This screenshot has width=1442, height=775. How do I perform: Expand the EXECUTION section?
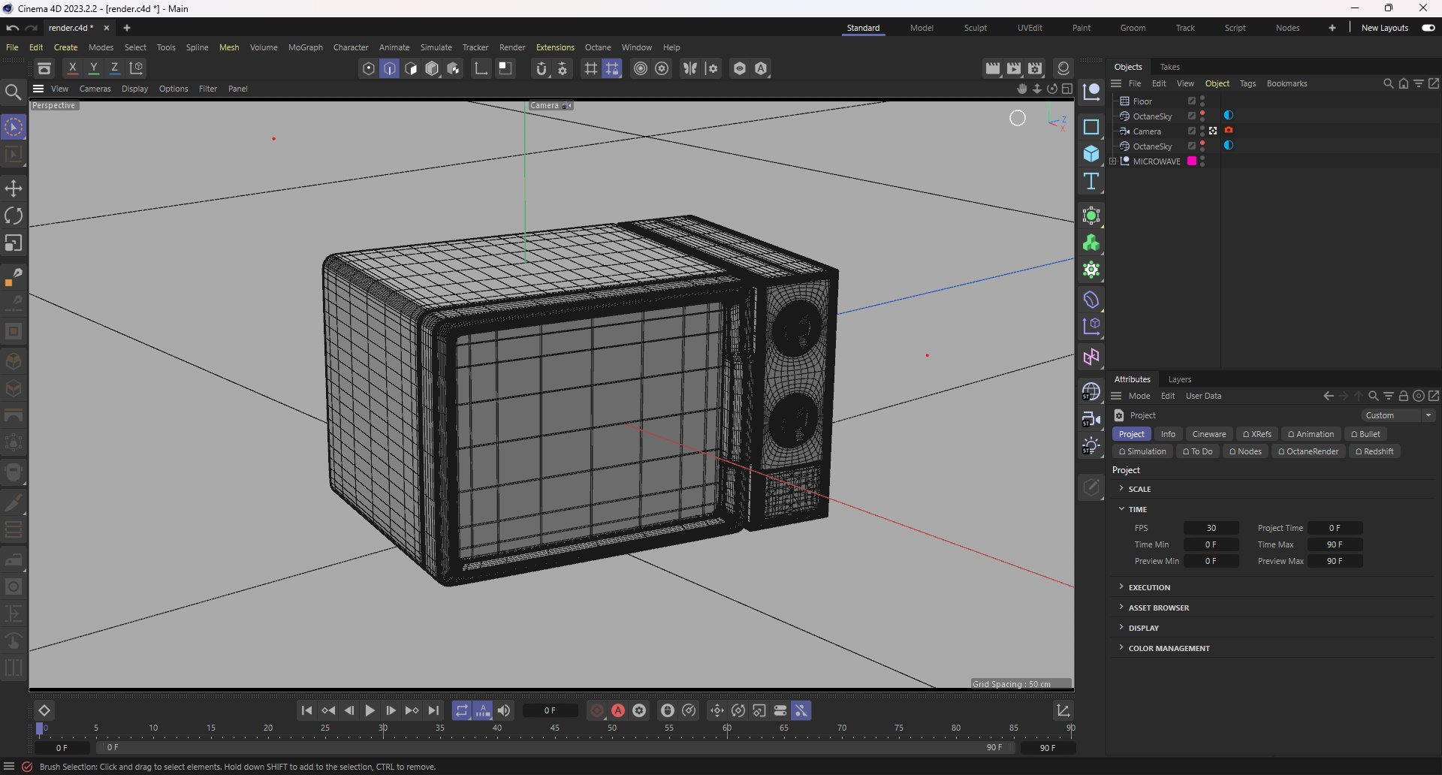click(x=1121, y=587)
